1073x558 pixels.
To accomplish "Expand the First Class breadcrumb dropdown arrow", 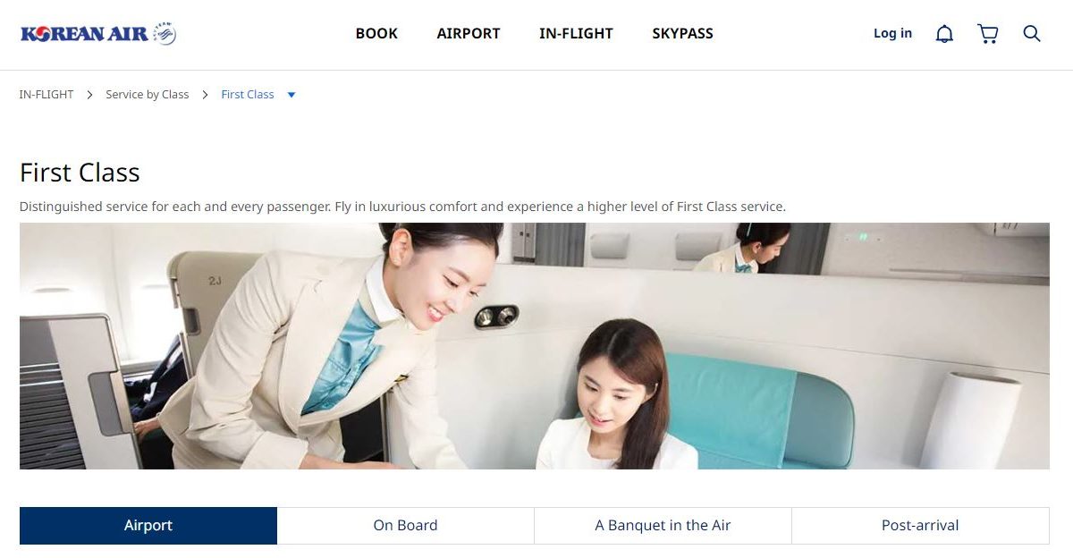I will pyautogui.click(x=291, y=95).
